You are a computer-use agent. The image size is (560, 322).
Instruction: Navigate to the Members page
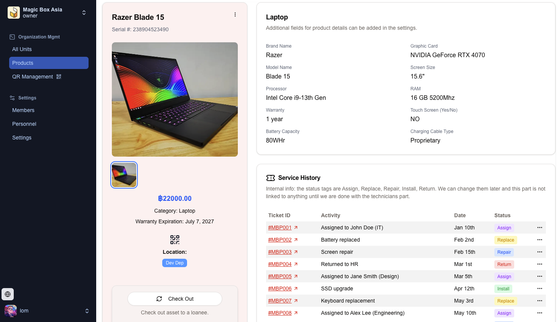(x=23, y=110)
